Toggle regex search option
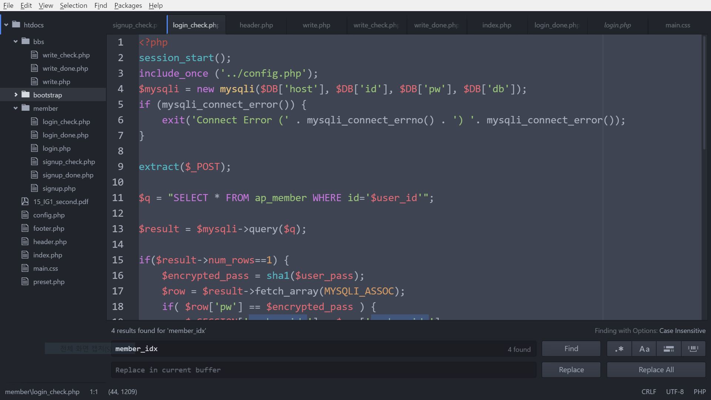Screen dimensions: 711x400 click(x=619, y=349)
